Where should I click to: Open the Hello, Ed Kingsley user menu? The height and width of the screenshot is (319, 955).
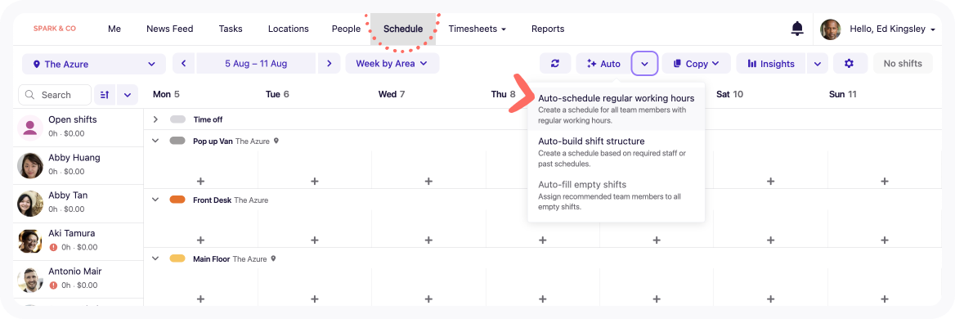(893, 29)
